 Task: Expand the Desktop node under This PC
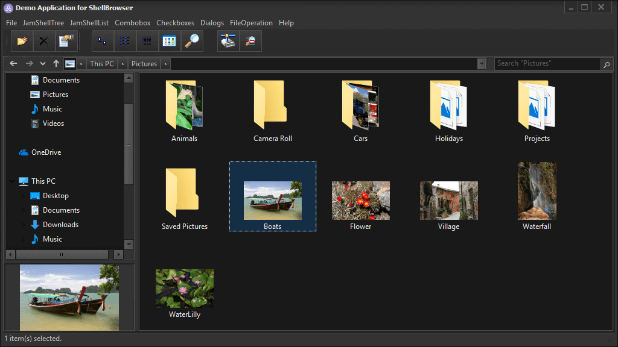click(x=24, y=196)
